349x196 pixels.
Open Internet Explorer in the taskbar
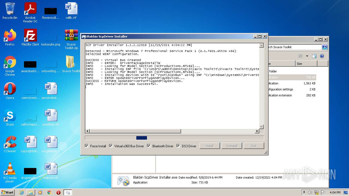[x=22, y=192]
